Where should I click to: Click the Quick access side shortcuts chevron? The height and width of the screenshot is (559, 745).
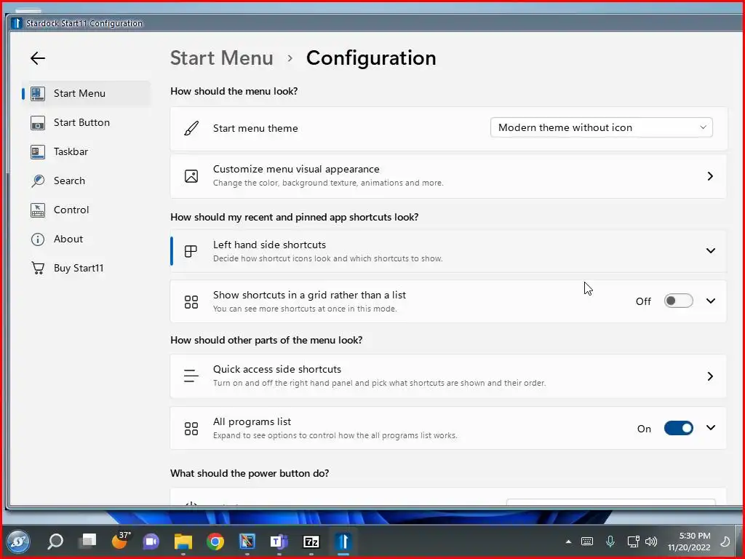coord(710,376)
